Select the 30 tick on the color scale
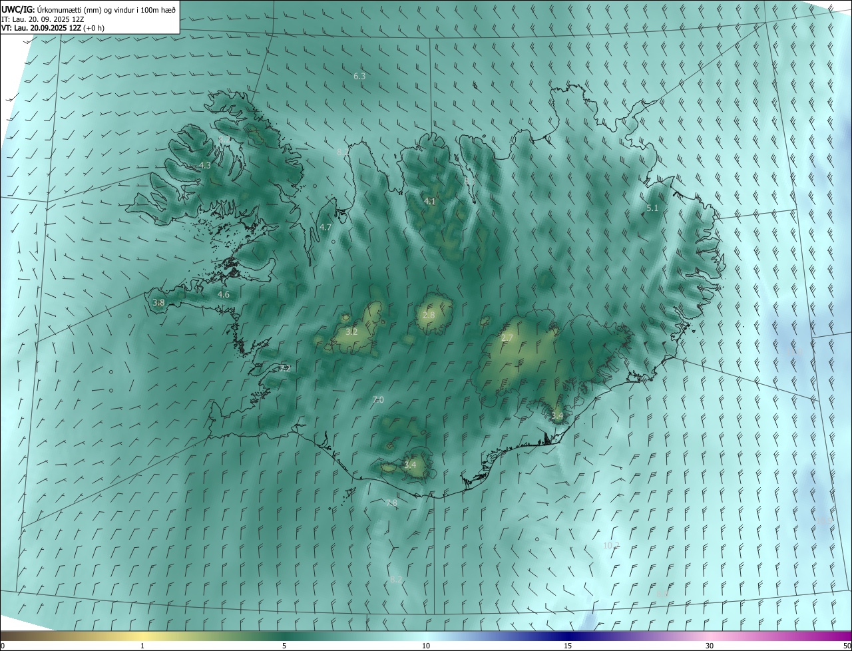 click(x=710, y=646)
